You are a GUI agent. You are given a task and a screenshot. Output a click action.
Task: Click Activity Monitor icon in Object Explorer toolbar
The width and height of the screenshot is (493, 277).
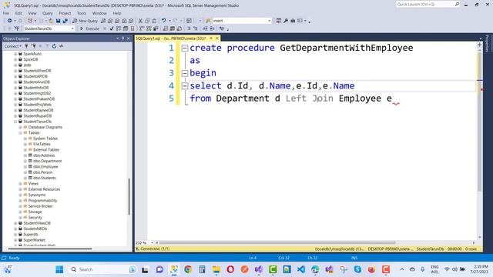[61, 46]
